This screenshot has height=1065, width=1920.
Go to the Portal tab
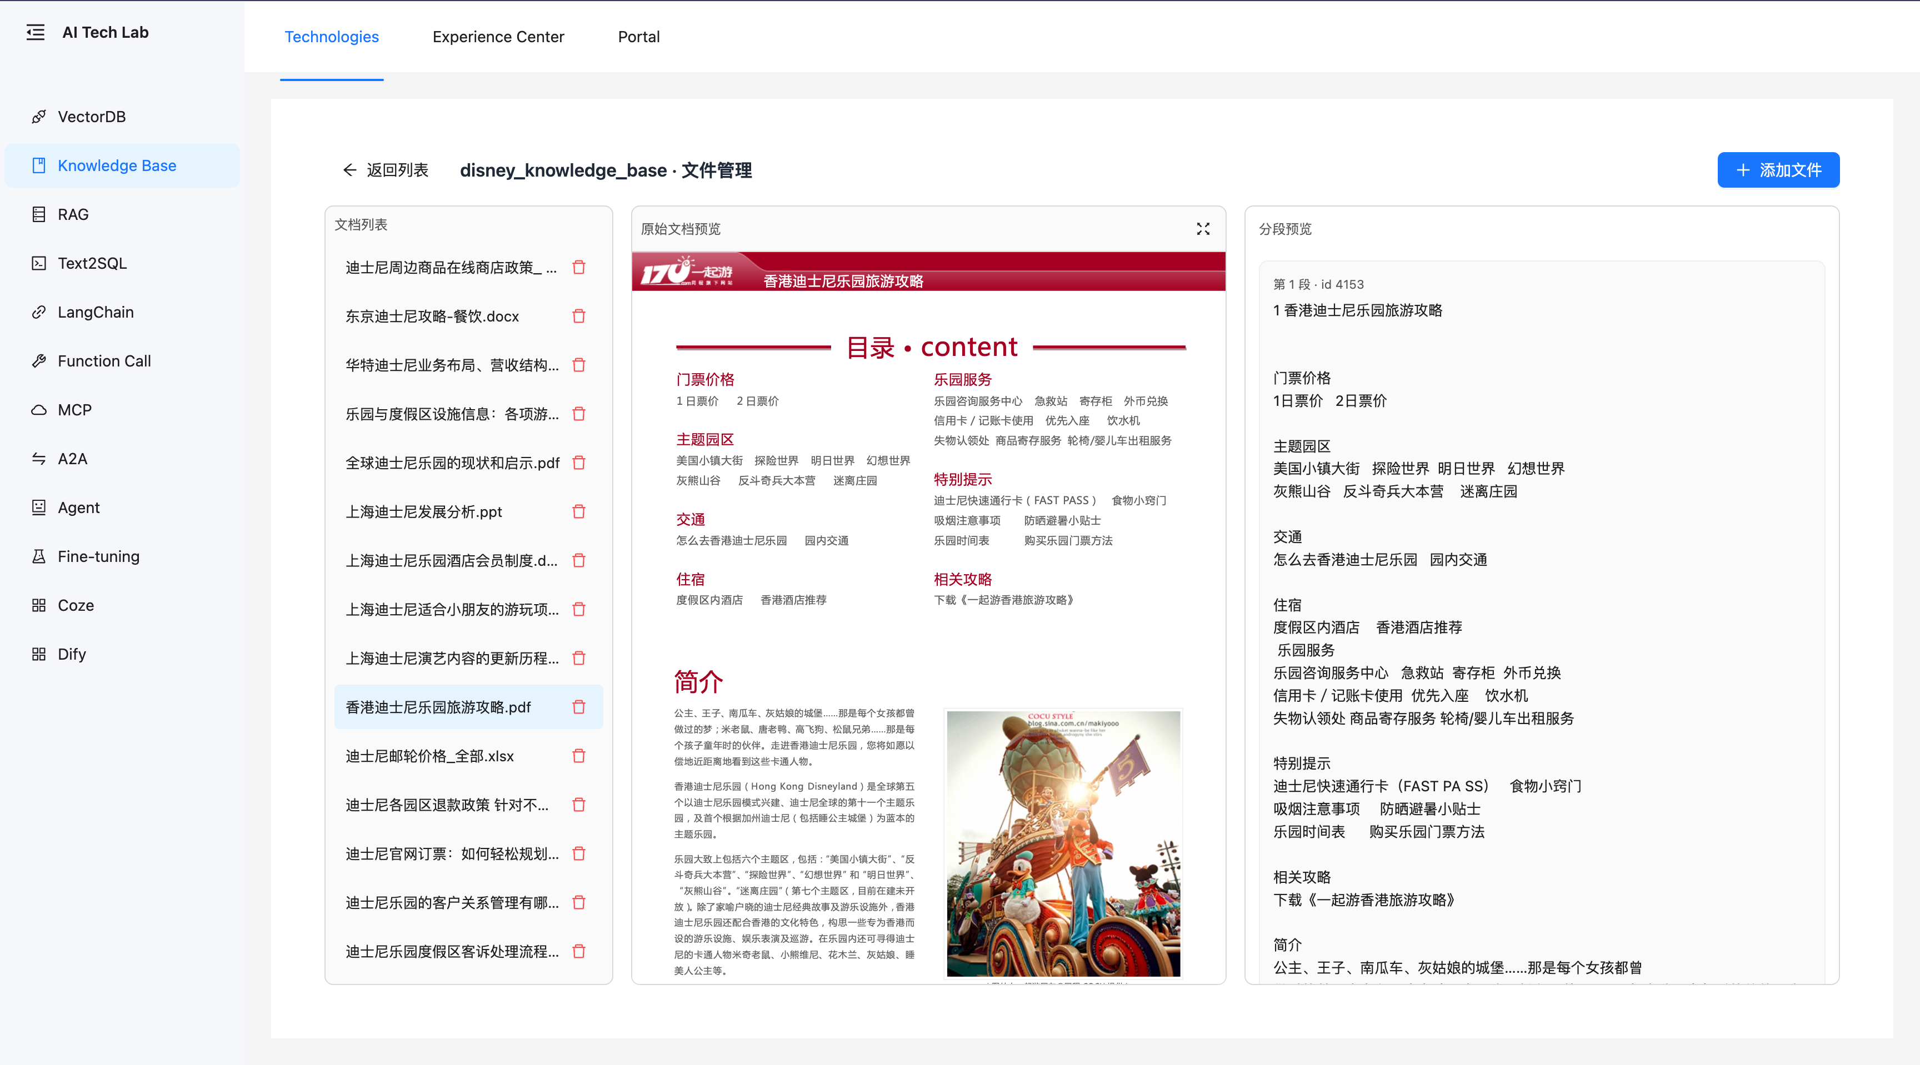[639, 37]
